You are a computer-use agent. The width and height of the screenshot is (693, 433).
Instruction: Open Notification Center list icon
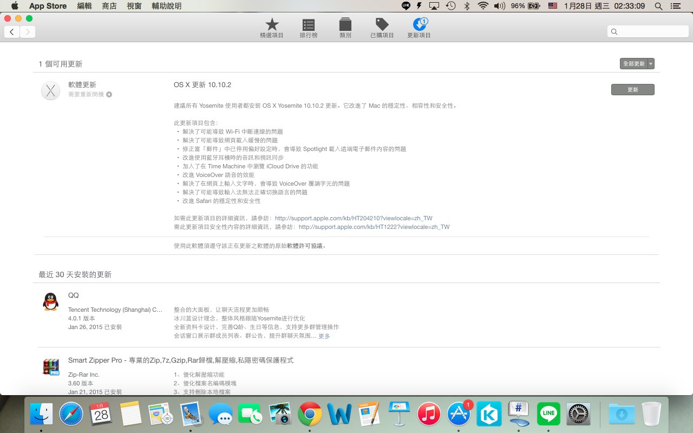[x=675, y=6]
